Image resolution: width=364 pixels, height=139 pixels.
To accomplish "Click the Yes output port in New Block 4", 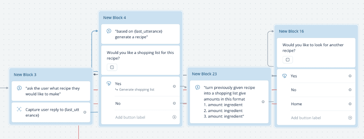I will (x=174, y=86).
